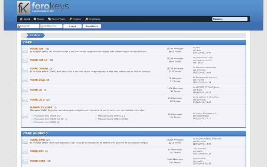Image resolution: width=267 pixels, height=167 pixels.
Task: Select the ForoKeys breadcrumb
Action: pyautogui.click(x=35, y=35)
